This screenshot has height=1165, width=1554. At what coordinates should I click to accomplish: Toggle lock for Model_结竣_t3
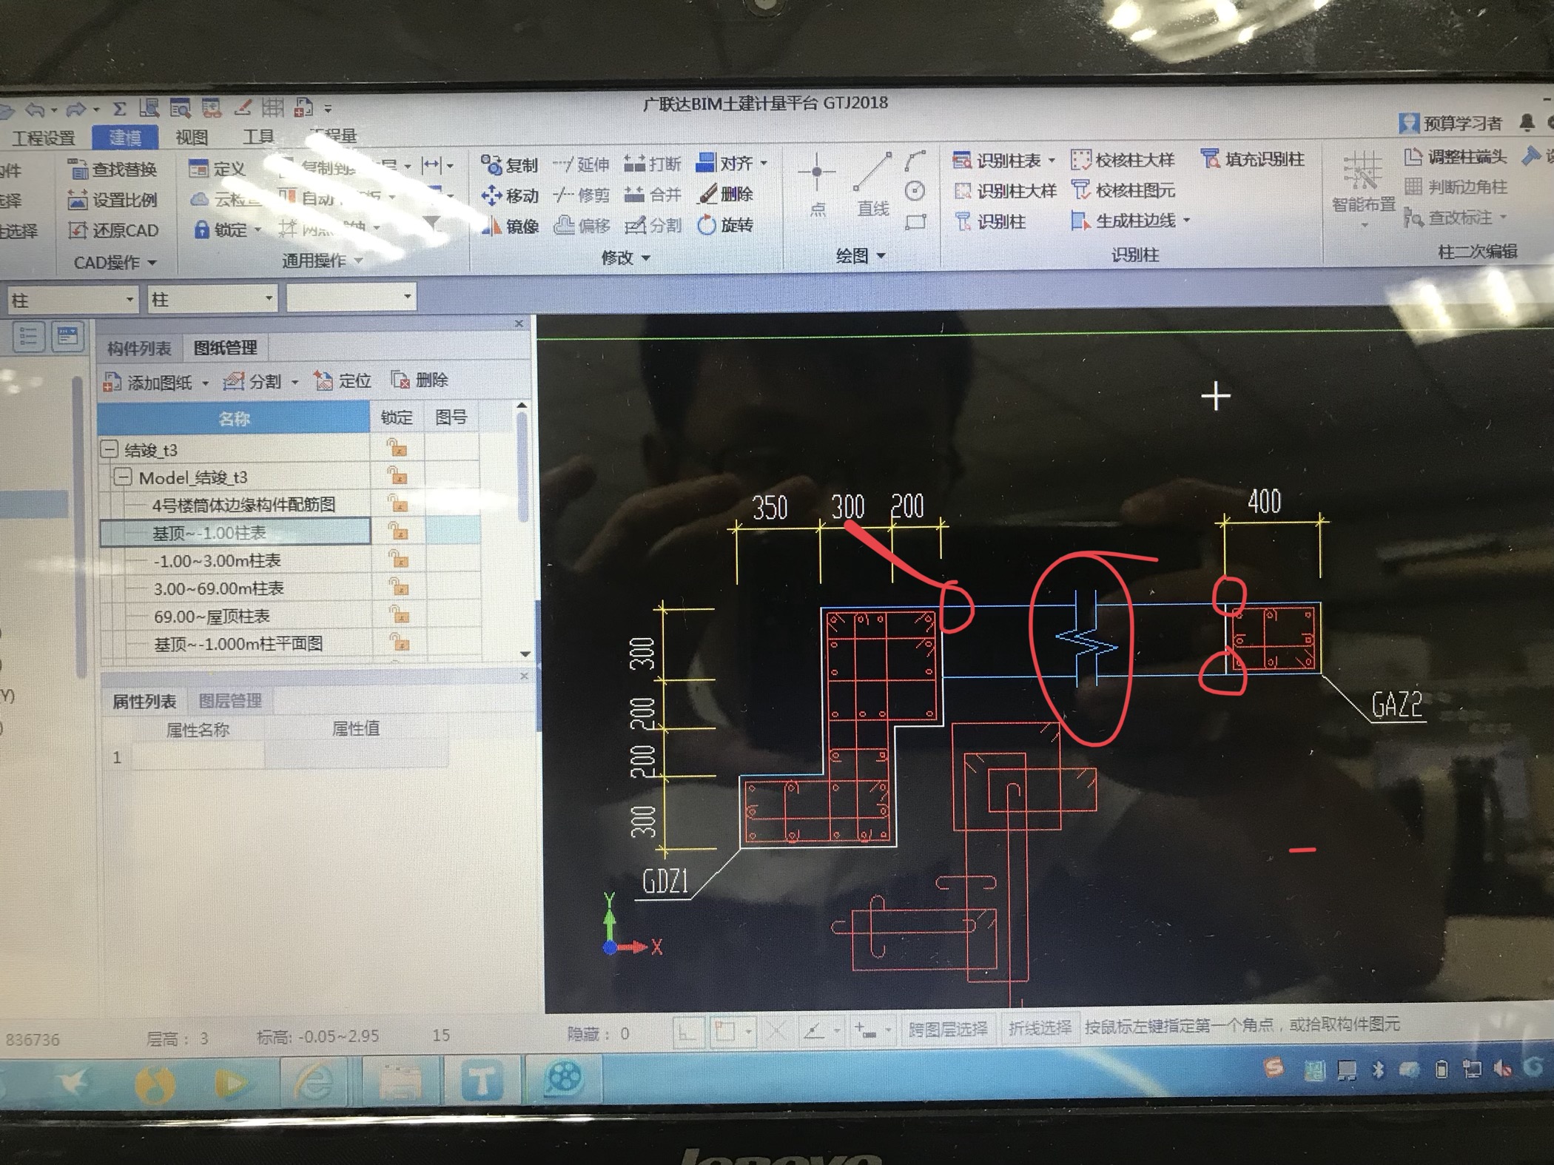(x=397, y=475)
